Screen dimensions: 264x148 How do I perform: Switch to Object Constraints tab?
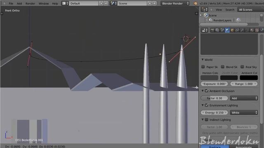point(237,30)
